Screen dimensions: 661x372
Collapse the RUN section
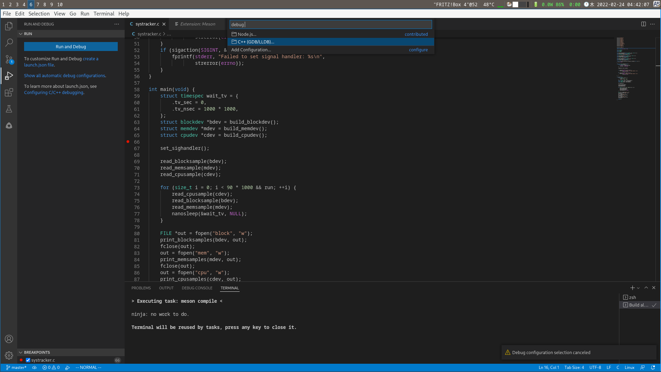coord(21,34)
